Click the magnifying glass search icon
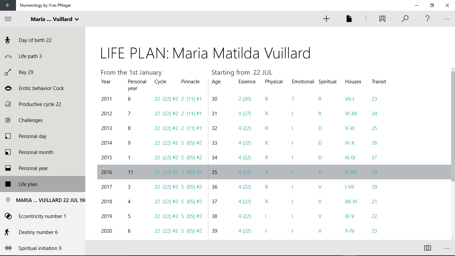Screen dimensions: 455x256 [x=405, y=19]
